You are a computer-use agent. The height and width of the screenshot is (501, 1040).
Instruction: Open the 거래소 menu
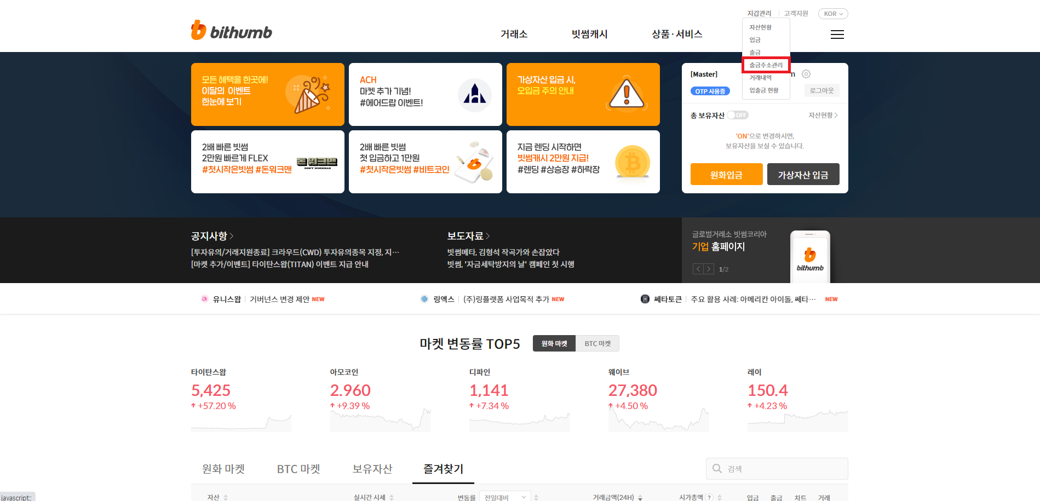click(514, 34)
